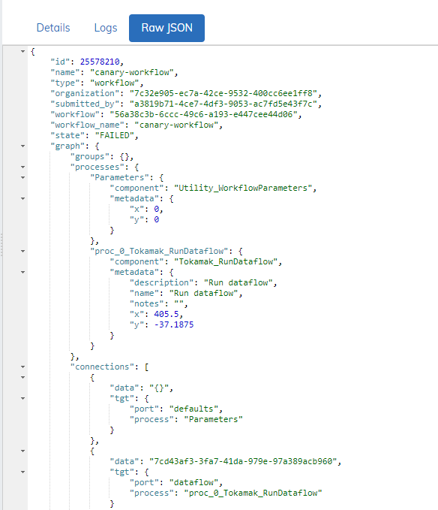This screenshot has width=438, height=510.
Task: Collapse the "connections" array fold arrow
Action: coord(22,367)
